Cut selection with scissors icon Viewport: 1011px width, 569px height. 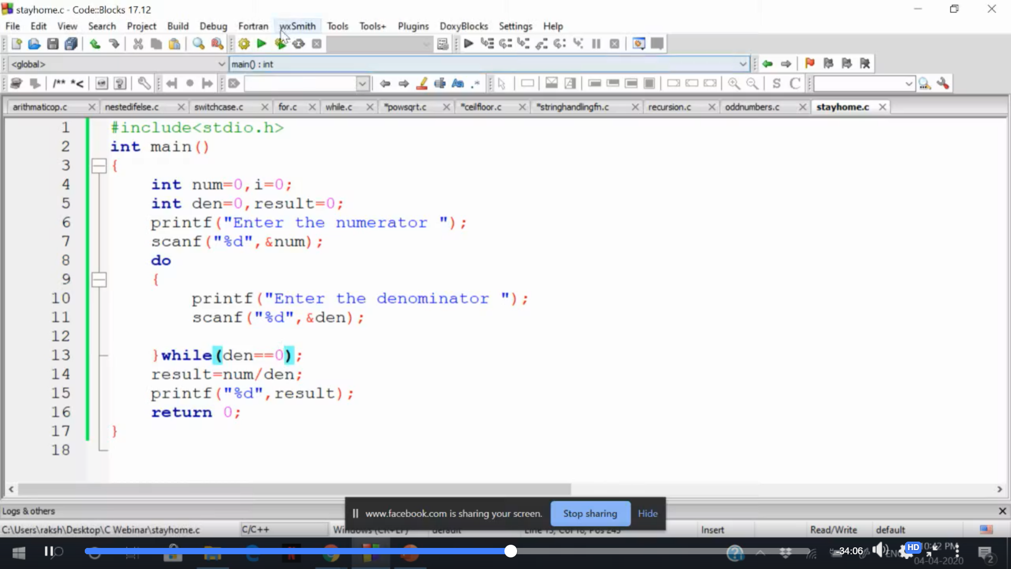click(138, 44)
